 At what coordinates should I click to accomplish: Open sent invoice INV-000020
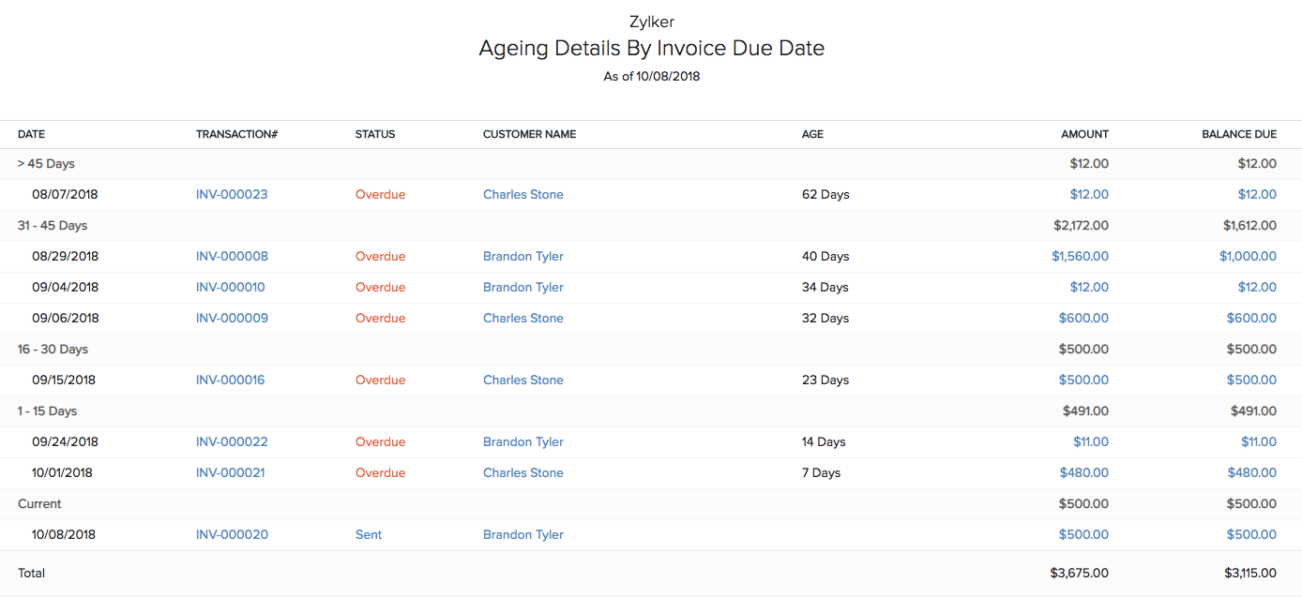(232, 535)
